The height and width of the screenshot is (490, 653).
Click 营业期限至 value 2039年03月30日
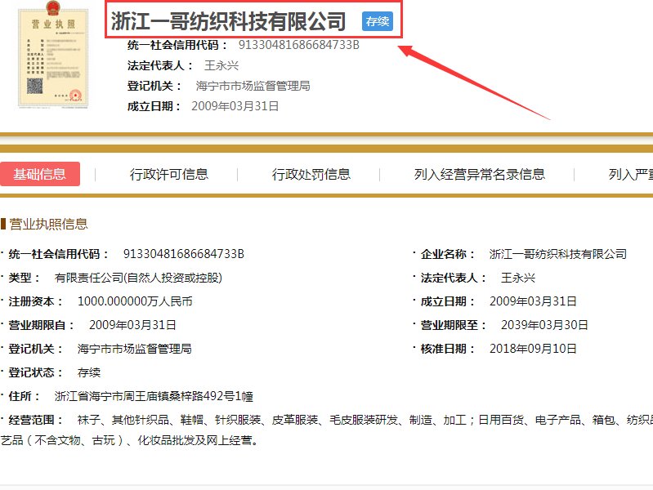[x=544, y=325]
